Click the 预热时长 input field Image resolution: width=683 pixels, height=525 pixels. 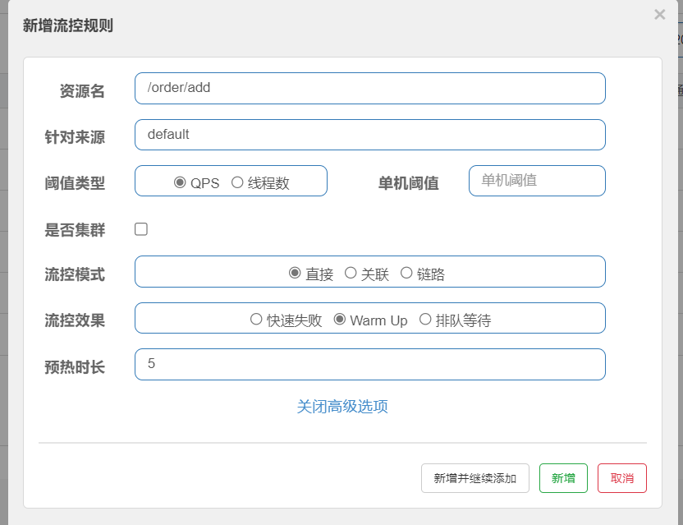click(x=369, y=364)
